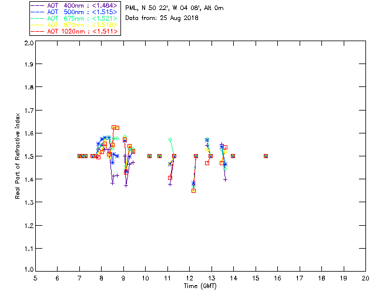Click the AOT 400nm legend entry

pyautogui.click(x=75, y=5)
